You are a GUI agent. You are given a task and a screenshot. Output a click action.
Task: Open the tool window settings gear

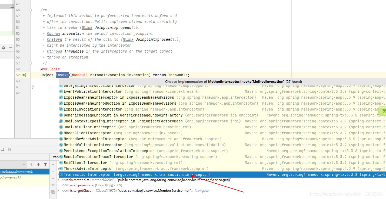(4, 48)
